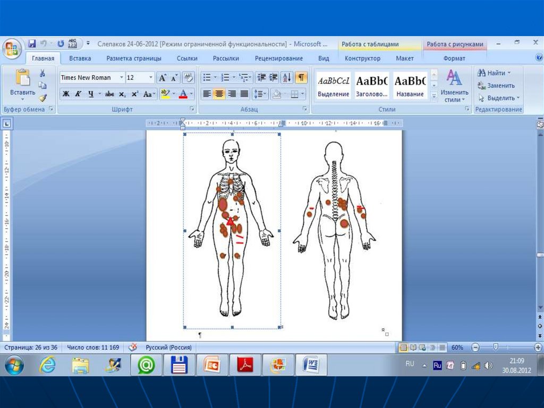Screen dimensions: 544x408
Task: Apply subscript formatting
Action: [122, 94]
